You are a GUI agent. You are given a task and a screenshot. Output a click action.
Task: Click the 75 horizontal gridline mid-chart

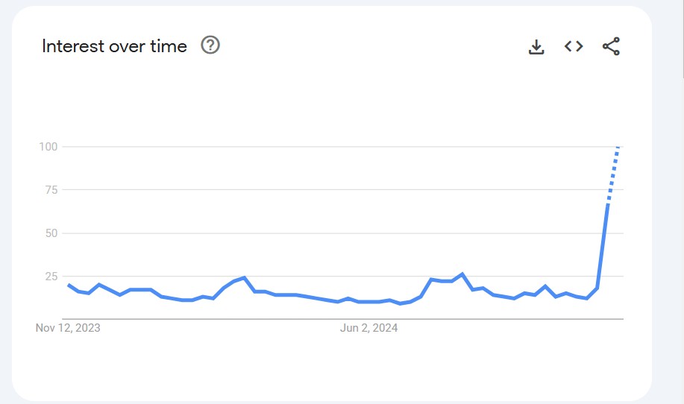coord(336,189)
